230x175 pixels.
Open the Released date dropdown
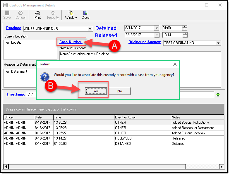[157, 35]
